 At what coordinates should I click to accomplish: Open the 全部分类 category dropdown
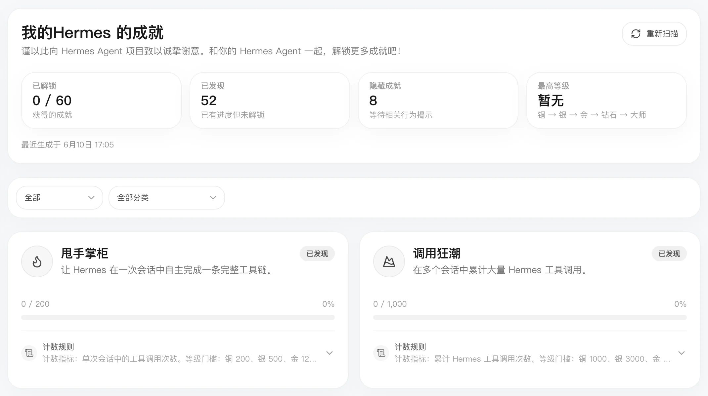167,198
